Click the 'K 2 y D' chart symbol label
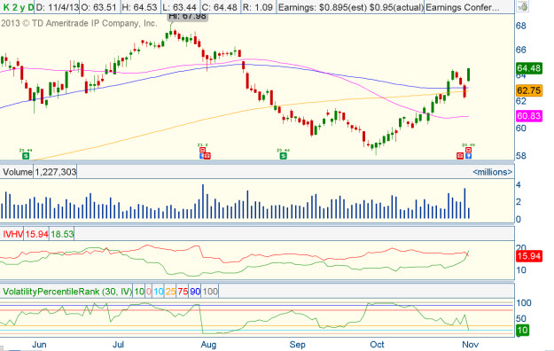The image size is (554, 351). point(18,7)
